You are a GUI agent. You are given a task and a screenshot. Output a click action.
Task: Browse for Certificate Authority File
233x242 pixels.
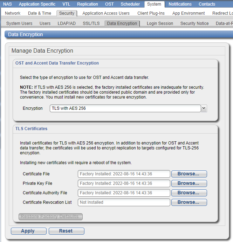click(x=188, y=193)
